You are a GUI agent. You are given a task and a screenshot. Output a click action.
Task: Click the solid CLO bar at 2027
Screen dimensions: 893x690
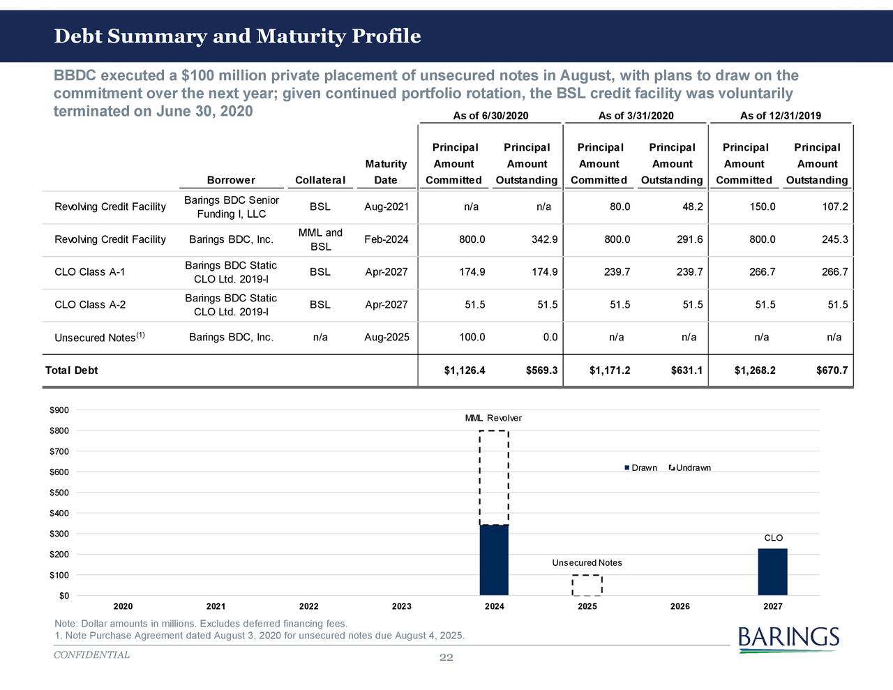(772, 572)
